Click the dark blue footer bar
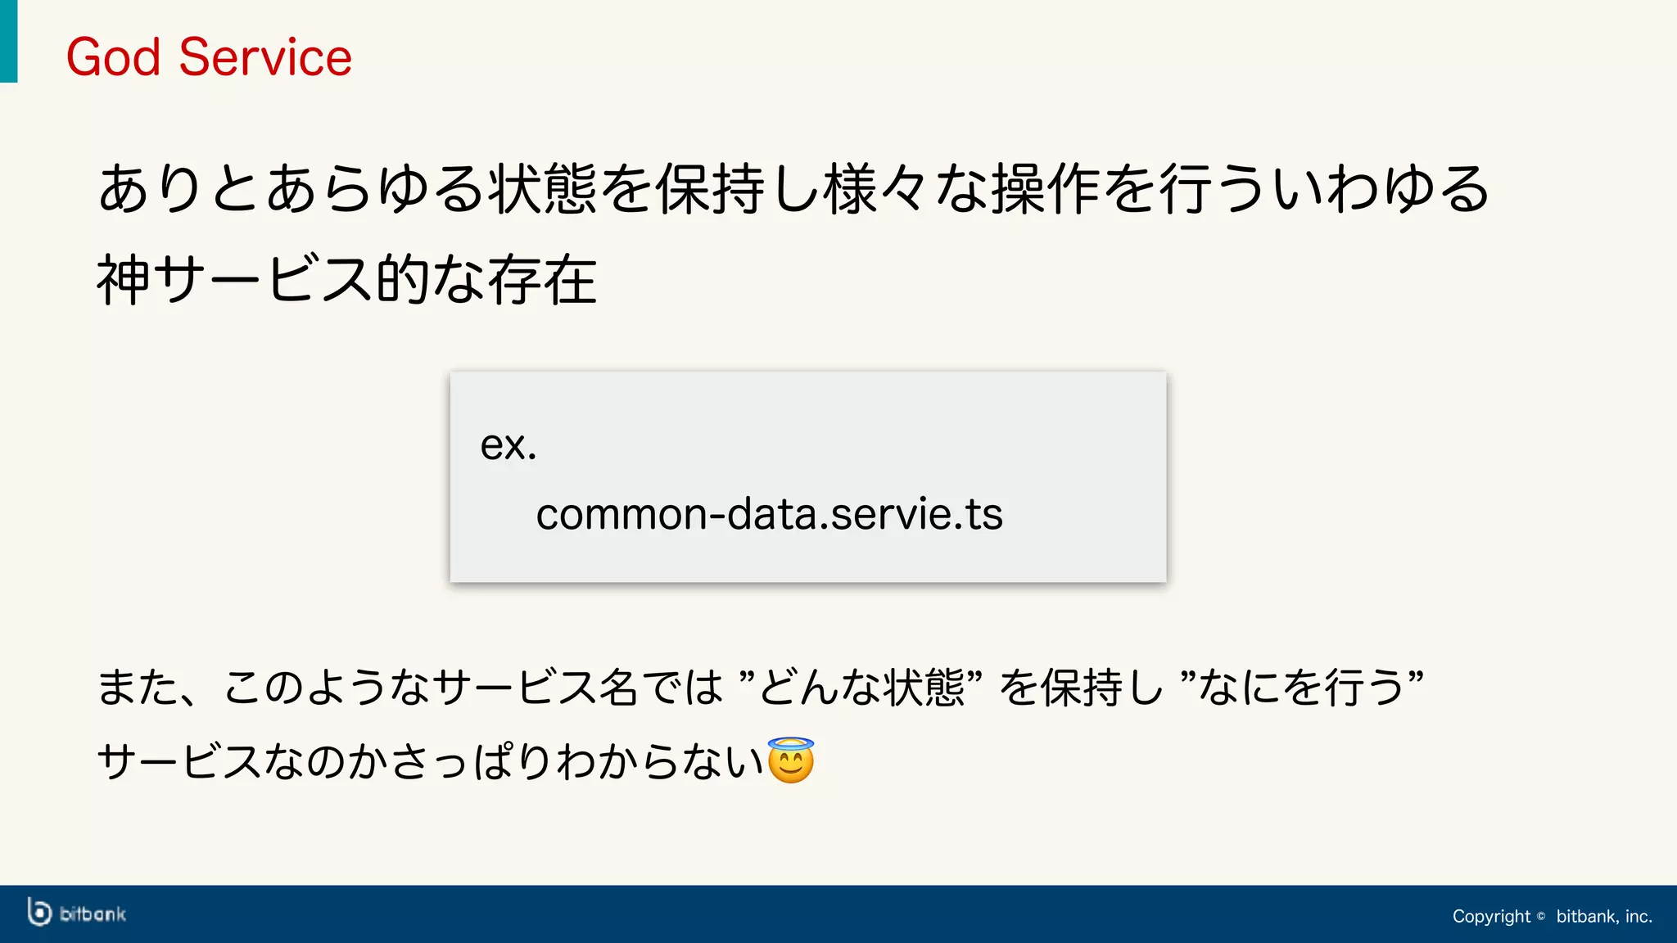1677x943 pixels. 838,914
